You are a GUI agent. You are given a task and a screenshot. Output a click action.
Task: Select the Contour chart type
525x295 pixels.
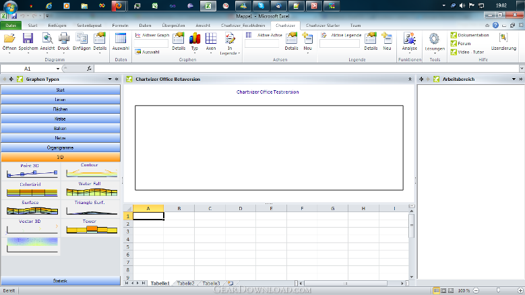pyautogui.click(x=91, y=170)
